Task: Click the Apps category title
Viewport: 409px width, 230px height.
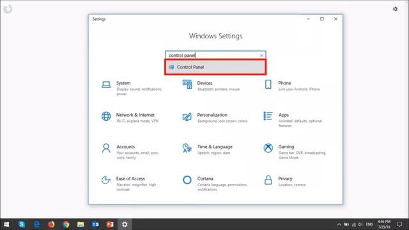Action: [284, 115]
